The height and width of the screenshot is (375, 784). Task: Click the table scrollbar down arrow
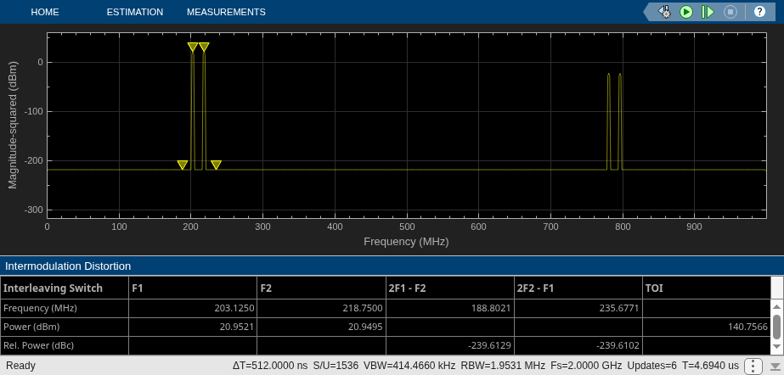[x=776, y=346]
